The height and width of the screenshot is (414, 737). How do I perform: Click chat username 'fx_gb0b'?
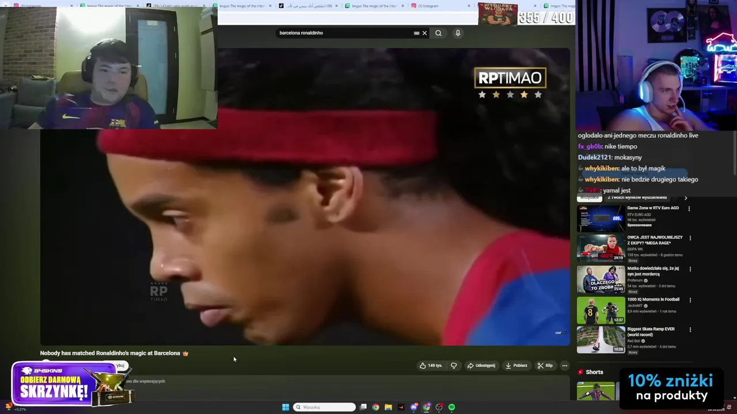tap(590, 147)
